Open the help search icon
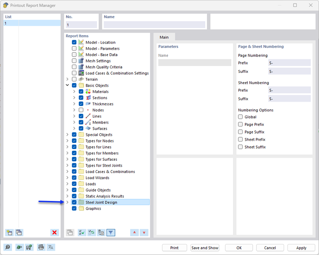 pyautogui.click(x=8, y=247)
